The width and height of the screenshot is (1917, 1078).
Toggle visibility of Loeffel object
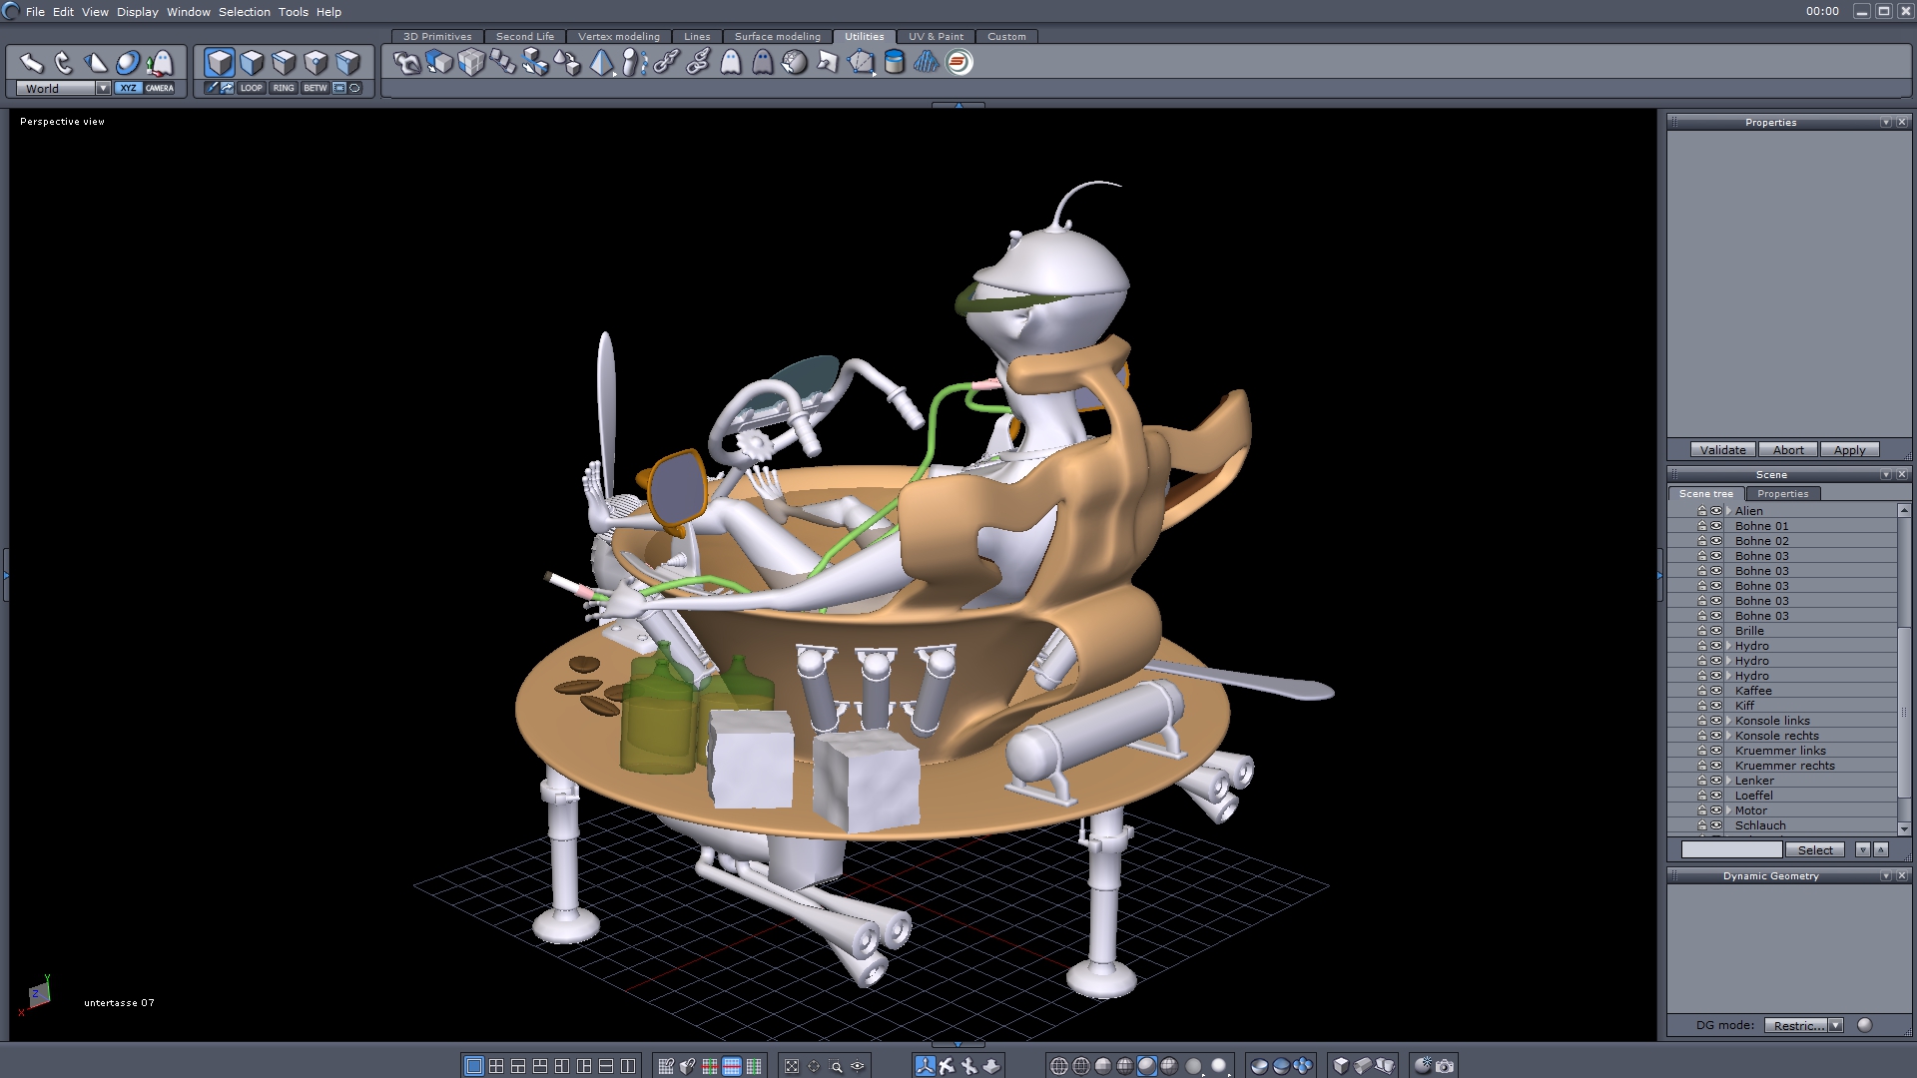(1716, 796)
